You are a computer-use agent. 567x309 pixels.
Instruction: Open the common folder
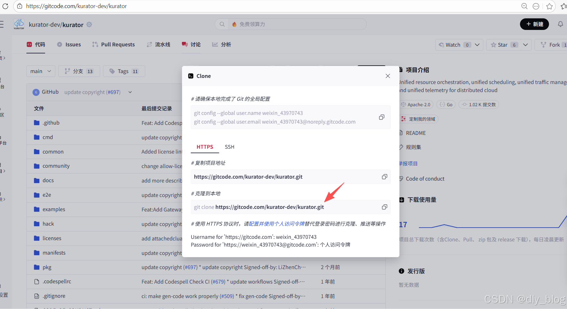(x=53, y=152)
